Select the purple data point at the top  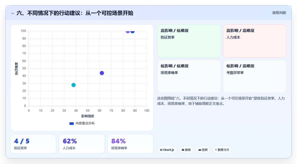pyautogui.click(x=128, y=31)
